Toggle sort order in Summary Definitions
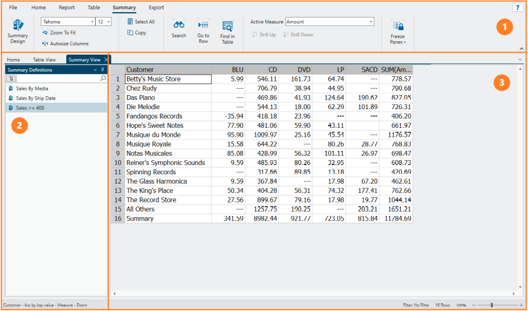This screenshot has height=311, width=528. tap(10, 78)
